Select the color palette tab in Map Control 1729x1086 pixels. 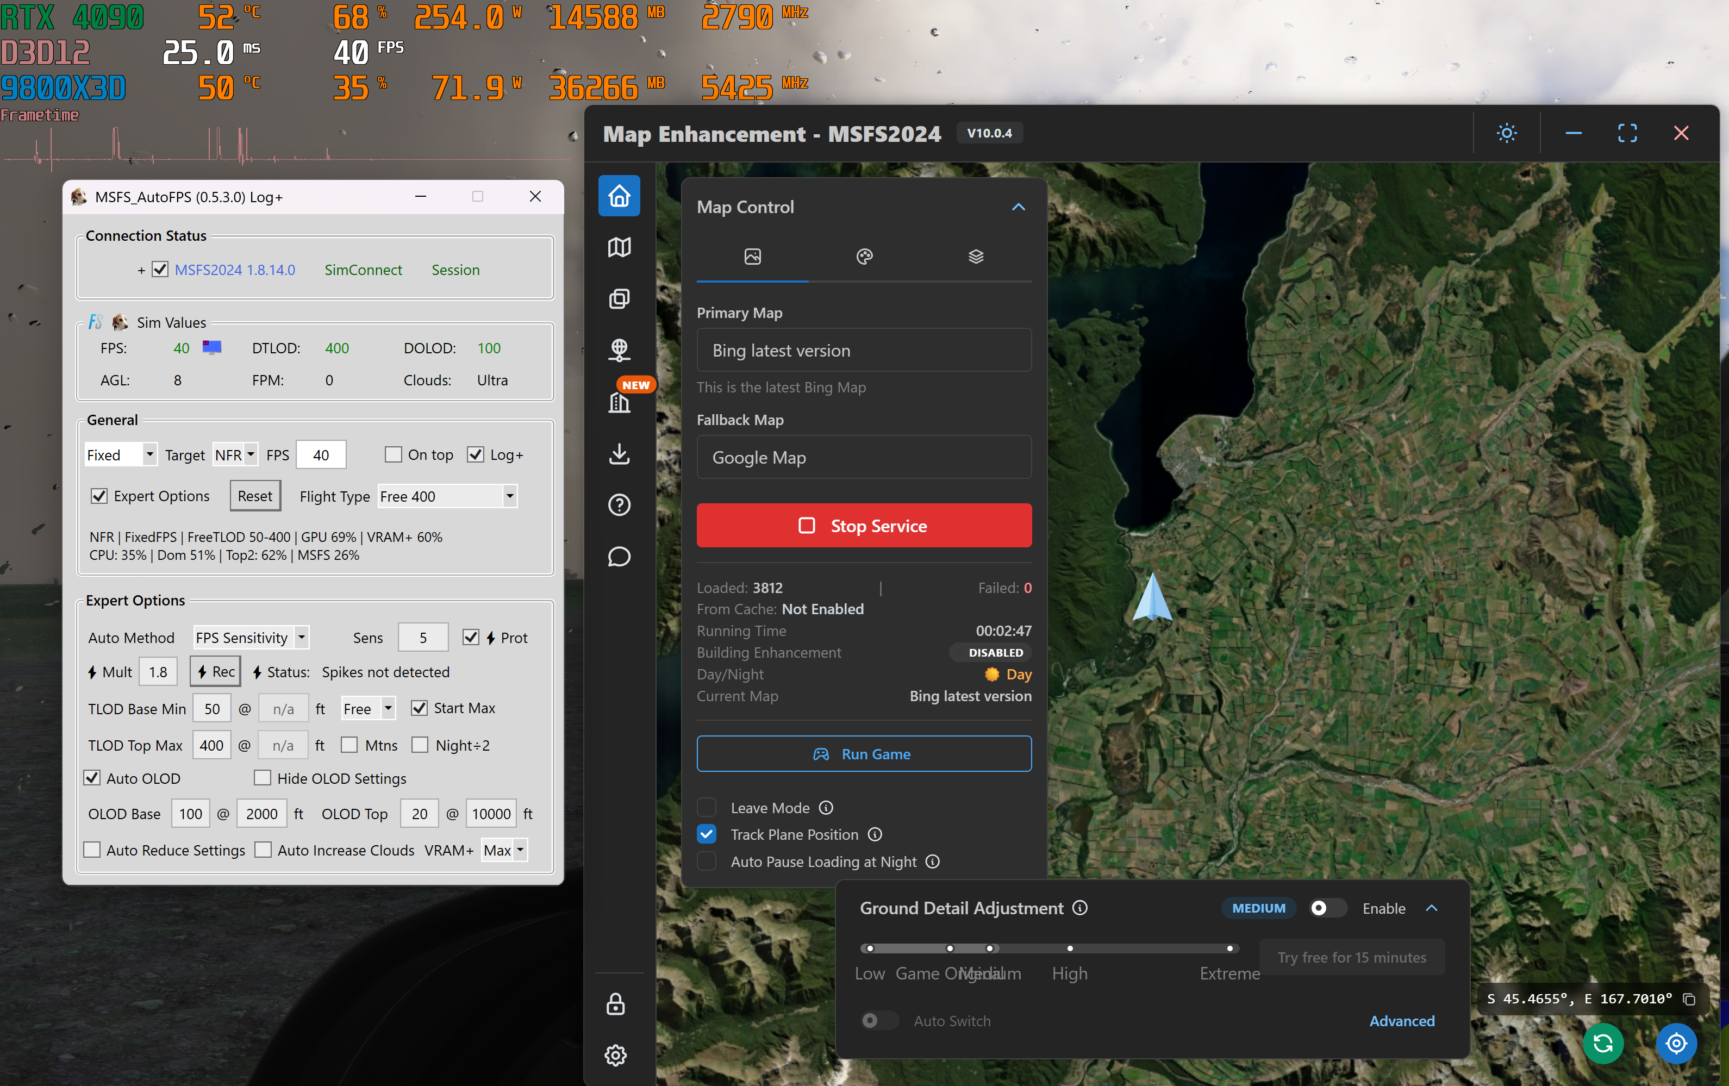[864, 257]
